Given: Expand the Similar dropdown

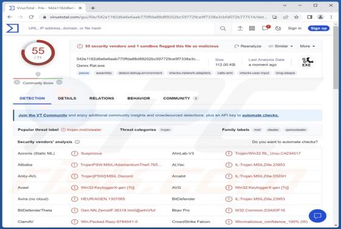Looking at the screenshot, I should point(281,46).
